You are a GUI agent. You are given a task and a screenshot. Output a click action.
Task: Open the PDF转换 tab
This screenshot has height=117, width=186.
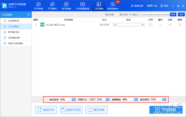[38, 6]
